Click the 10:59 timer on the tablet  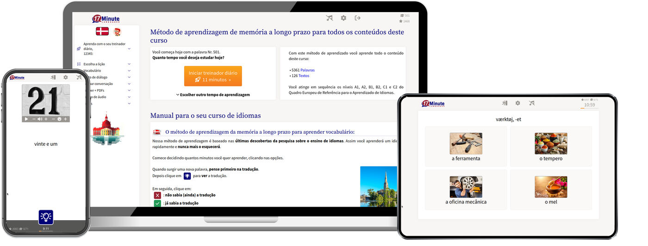click(x=589, y=105)
